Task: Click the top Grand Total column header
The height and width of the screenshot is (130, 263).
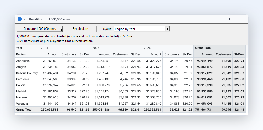Action: tap(220, 48)
